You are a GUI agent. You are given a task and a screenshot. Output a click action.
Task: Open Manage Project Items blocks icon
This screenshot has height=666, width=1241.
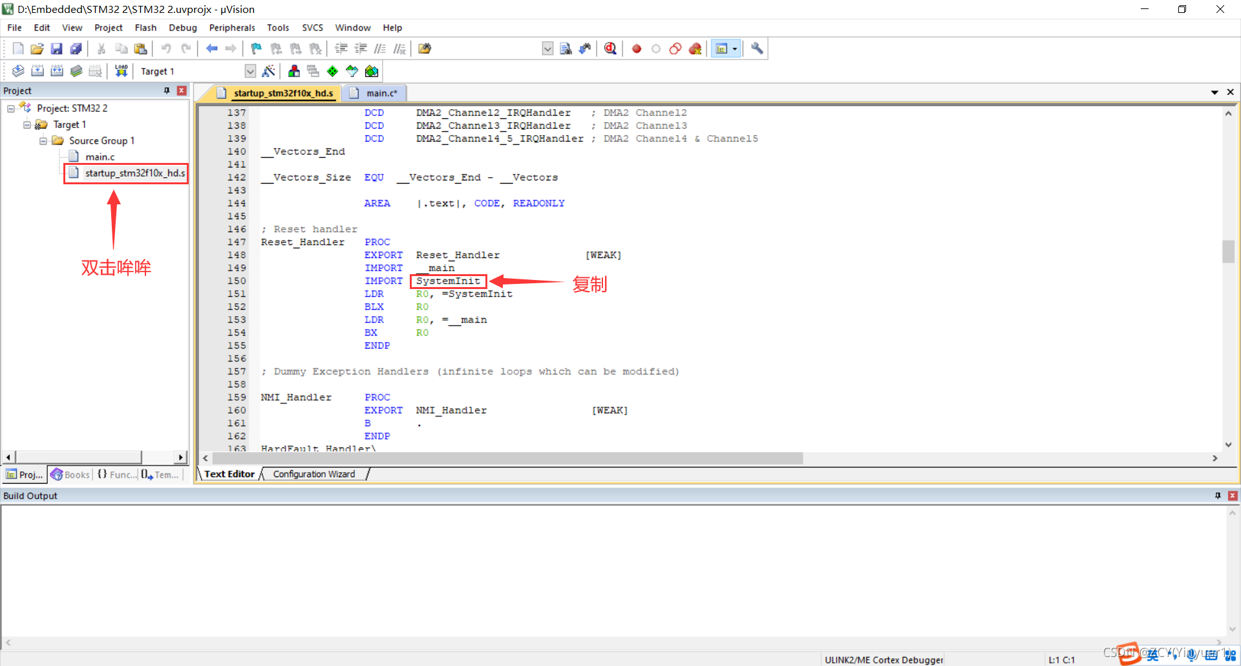coord(294,71)
